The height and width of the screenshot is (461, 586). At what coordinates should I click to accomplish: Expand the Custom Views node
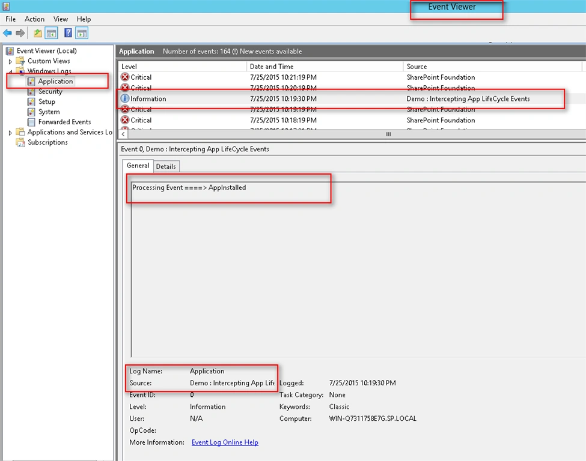point(10,61)
